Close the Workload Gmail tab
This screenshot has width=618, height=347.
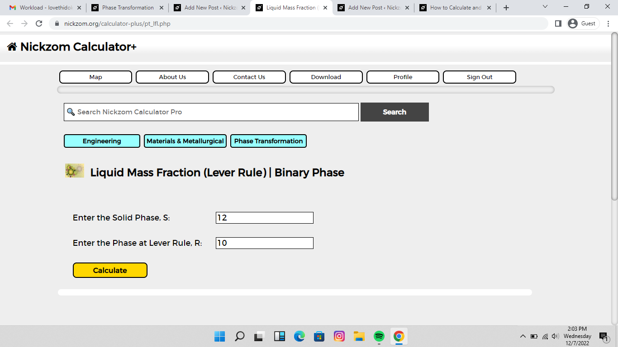point(79,8)
